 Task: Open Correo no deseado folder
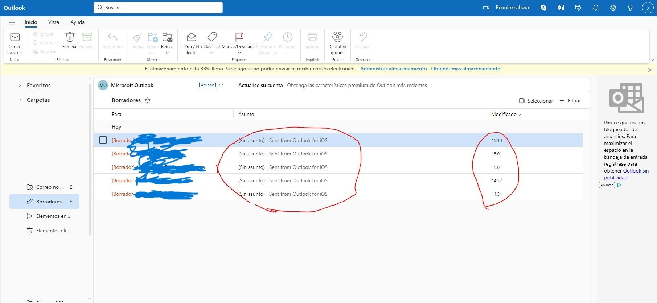[44, 187]
